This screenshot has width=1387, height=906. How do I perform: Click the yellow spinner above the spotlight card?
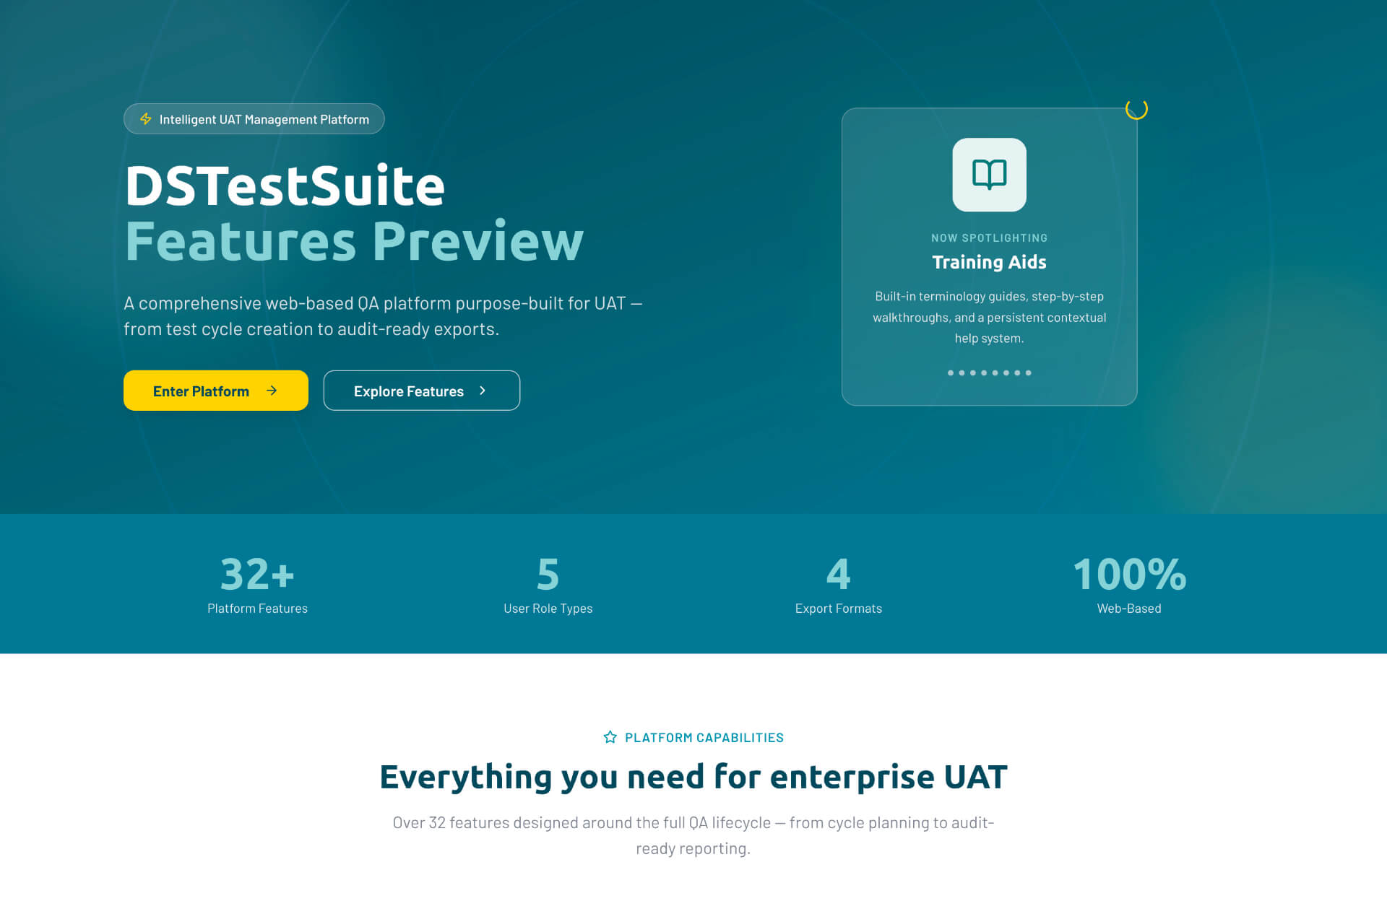[1137, 108]
